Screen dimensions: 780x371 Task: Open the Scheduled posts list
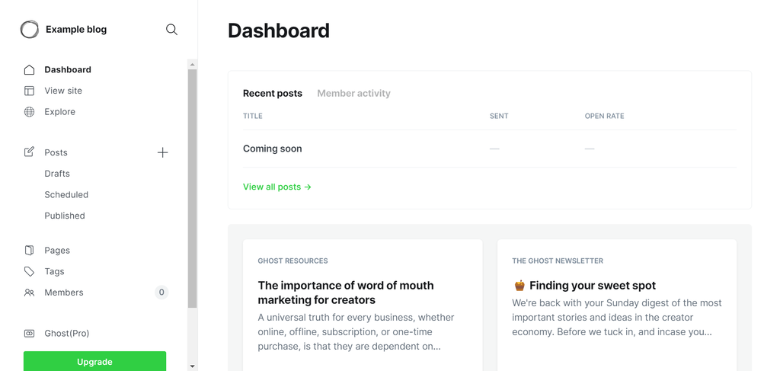click(x=66, y=195)
